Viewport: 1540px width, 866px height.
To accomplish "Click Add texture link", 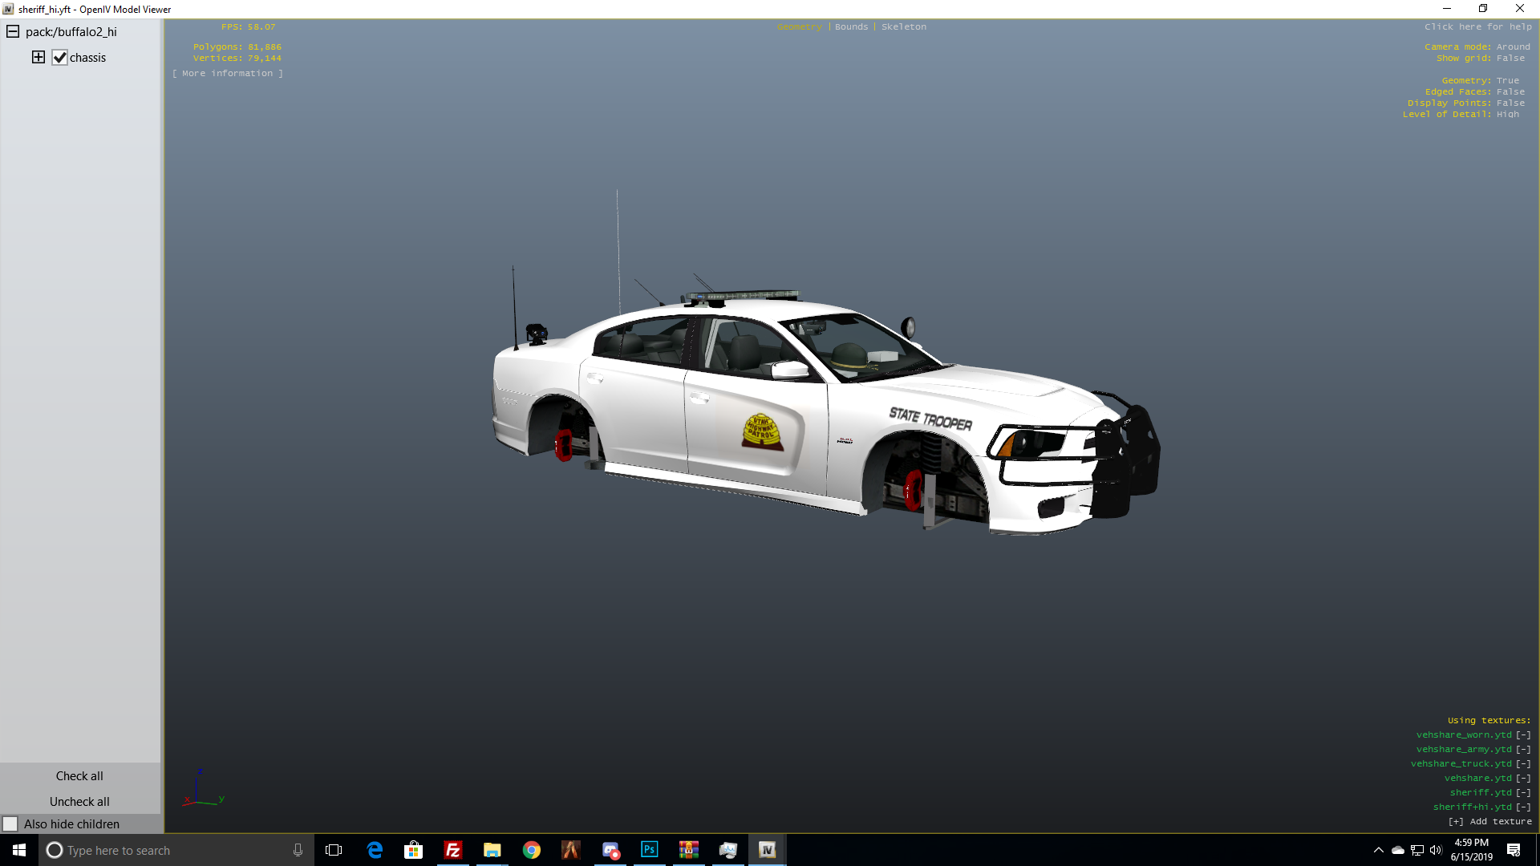I will (1490, 822).
